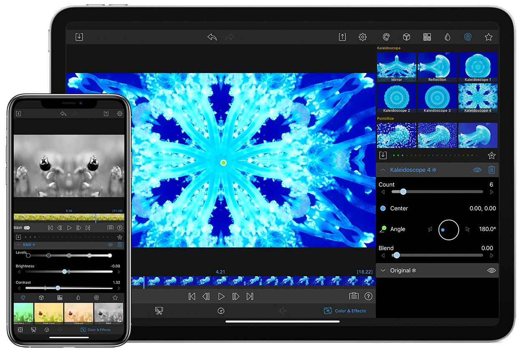Tap the redo arrow on the iPad toolbar
522x356 pixels.
coord(229,37)
